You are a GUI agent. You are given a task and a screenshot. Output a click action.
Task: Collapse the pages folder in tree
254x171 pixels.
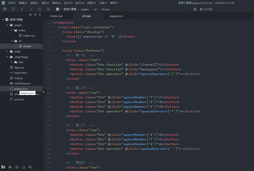pyautogui.click(x=7, y=25)
